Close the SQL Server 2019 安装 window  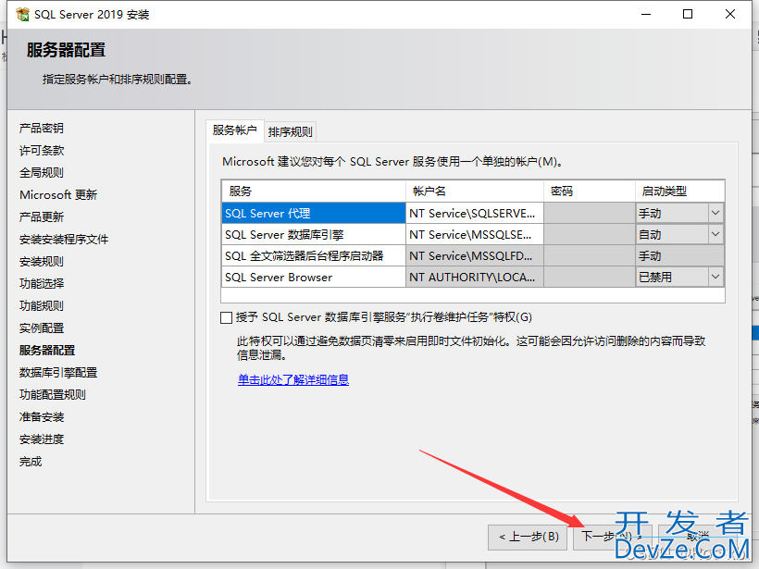[x=730, y=14]
